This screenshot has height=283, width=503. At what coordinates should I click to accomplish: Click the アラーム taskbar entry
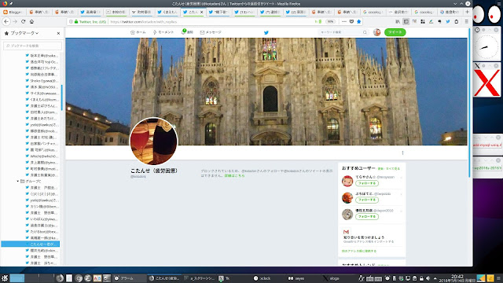[x=129, y=278]
